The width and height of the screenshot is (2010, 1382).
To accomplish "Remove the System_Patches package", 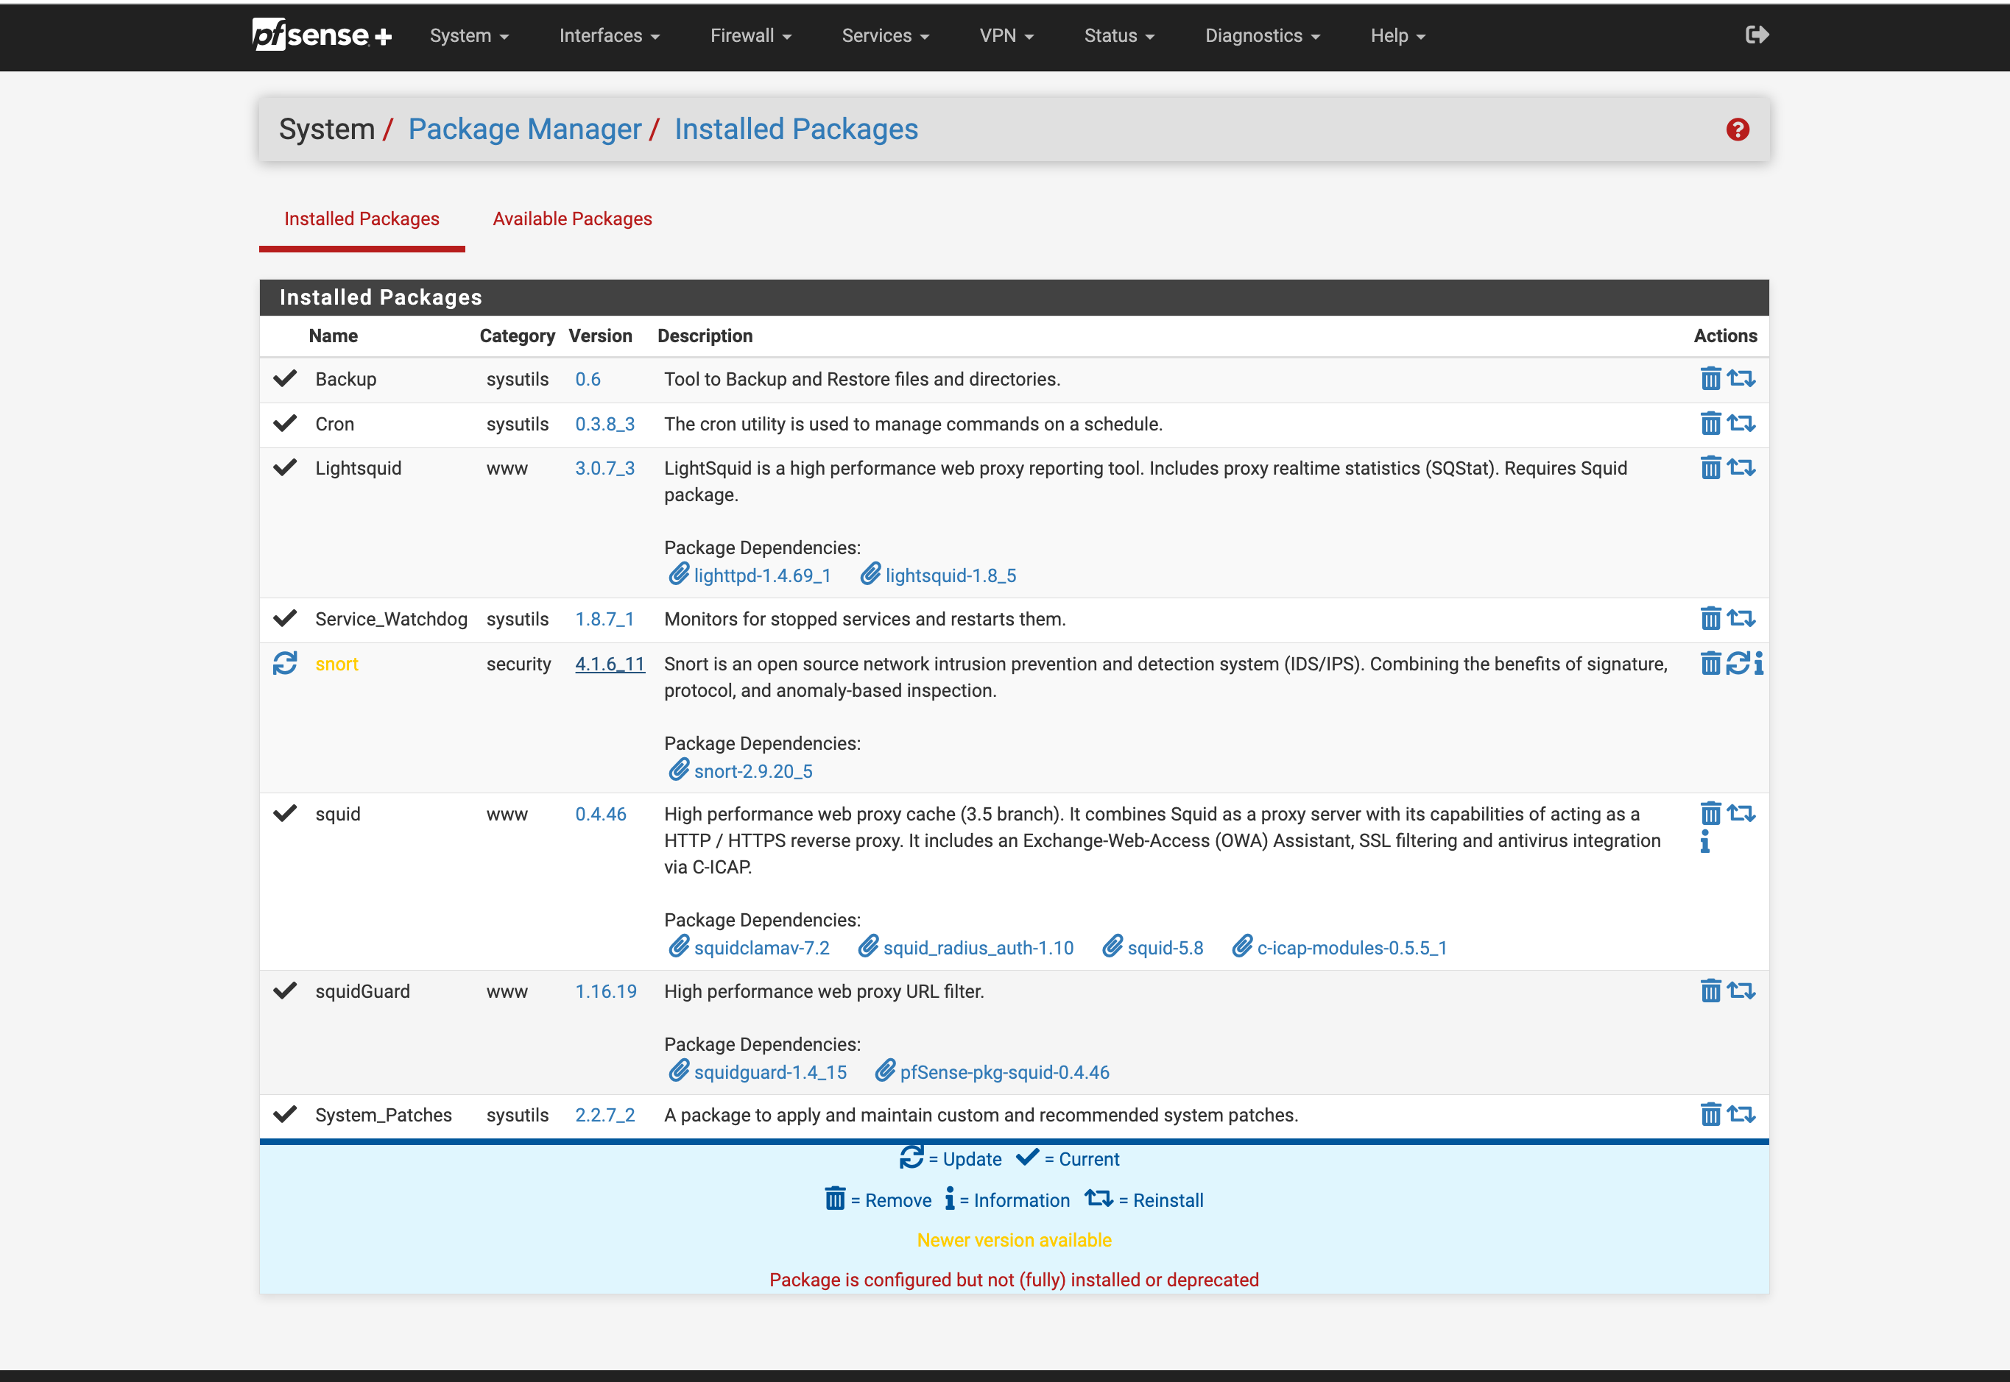I will 1710,1116.
